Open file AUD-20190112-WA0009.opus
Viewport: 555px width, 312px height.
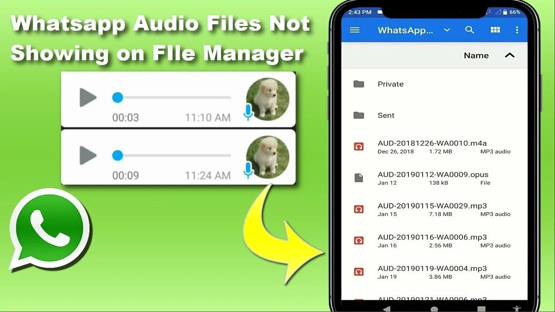(x=433, y=175)
